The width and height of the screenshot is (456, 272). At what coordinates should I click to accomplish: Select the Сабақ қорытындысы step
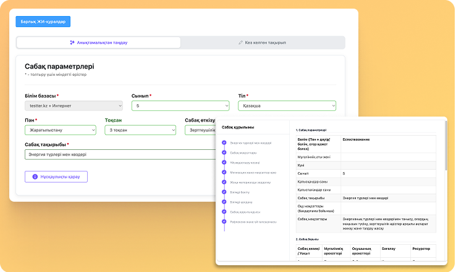click(x=245, y=212)
